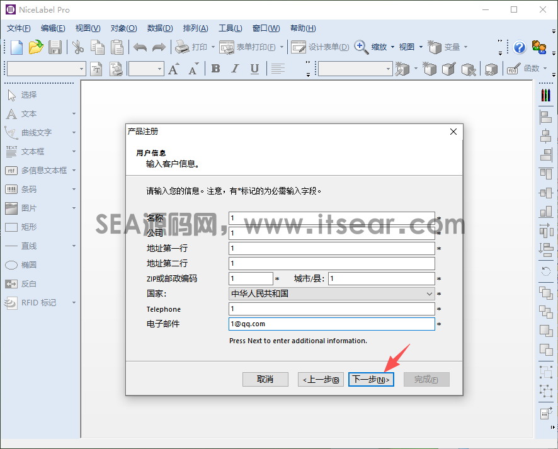Screen dimensions: 558x449
Task: Select the 文本 text tool
Action: [21, 114]
